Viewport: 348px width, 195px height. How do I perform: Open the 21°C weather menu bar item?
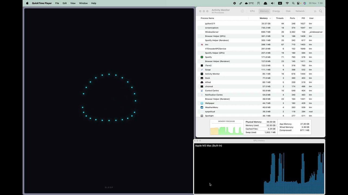point(249,3)
